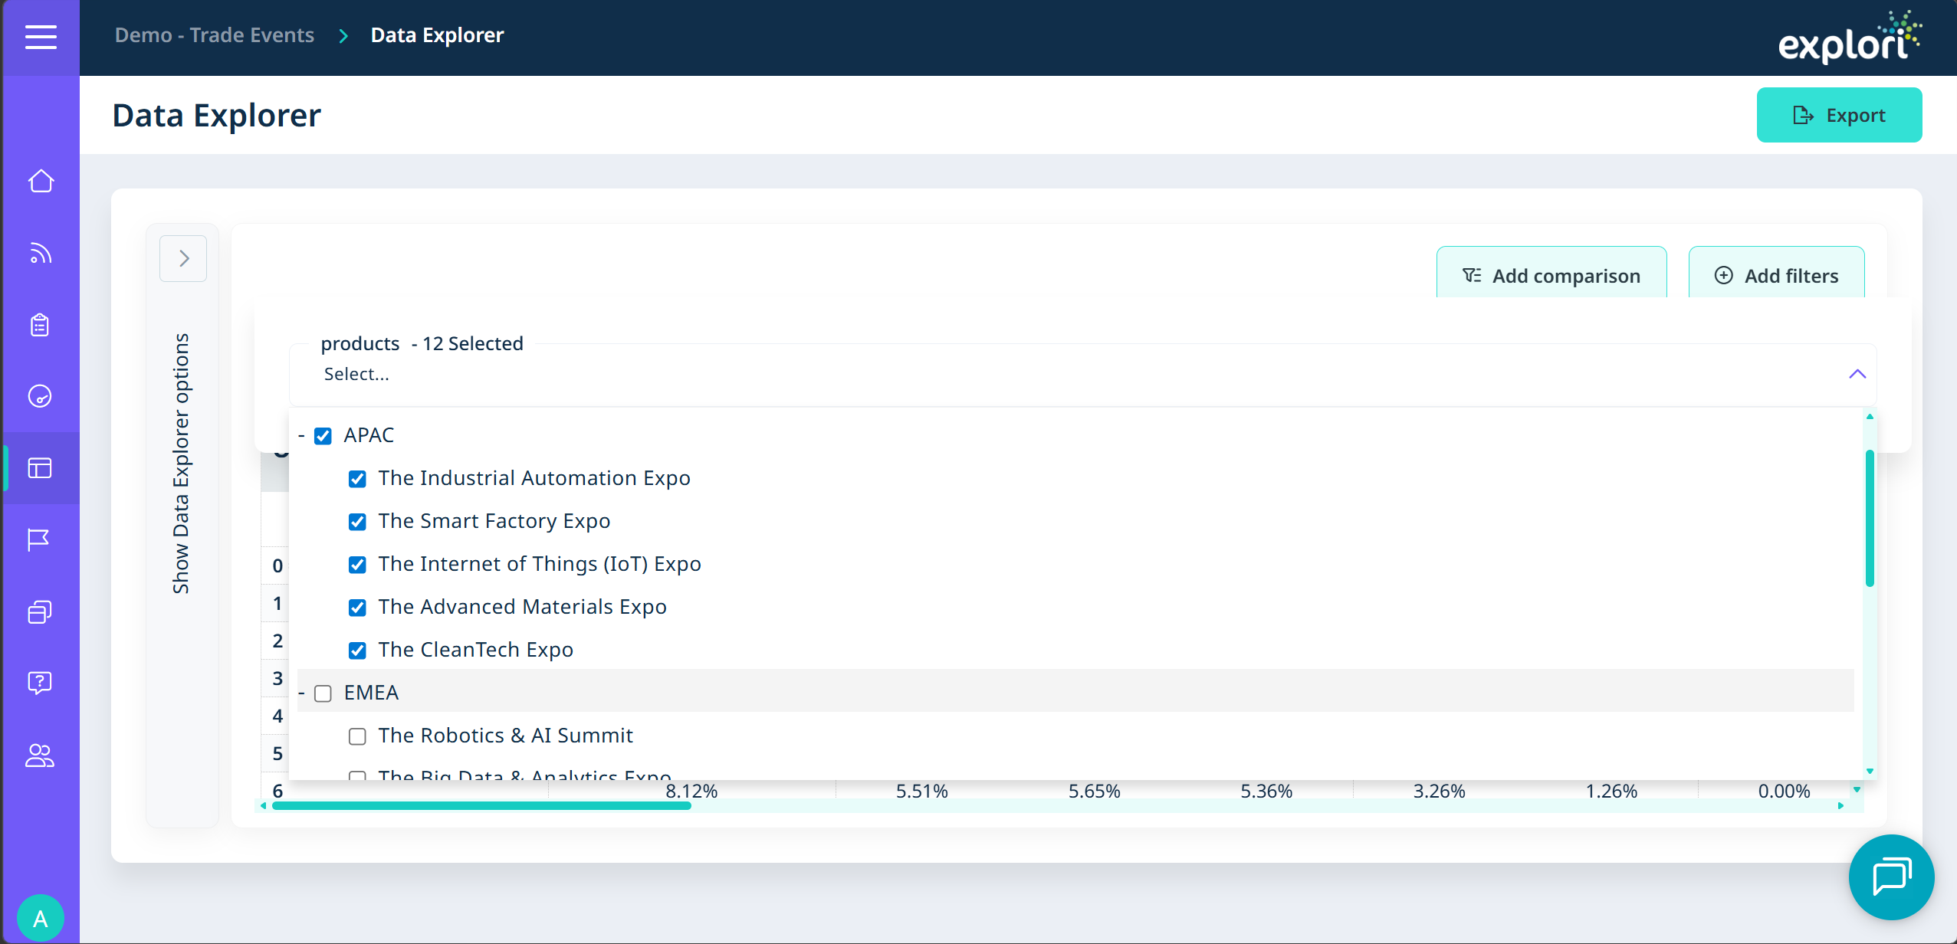
Task: Collapse the products dropdown chevron
Action: (x=1857, y=374)
